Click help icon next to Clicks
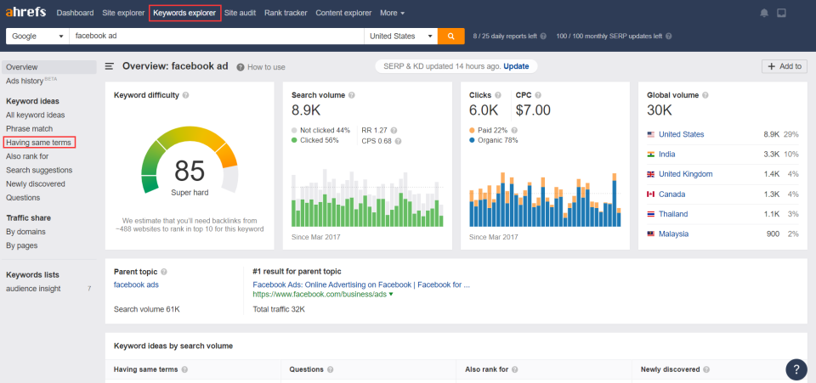 (x=498, y=96)
